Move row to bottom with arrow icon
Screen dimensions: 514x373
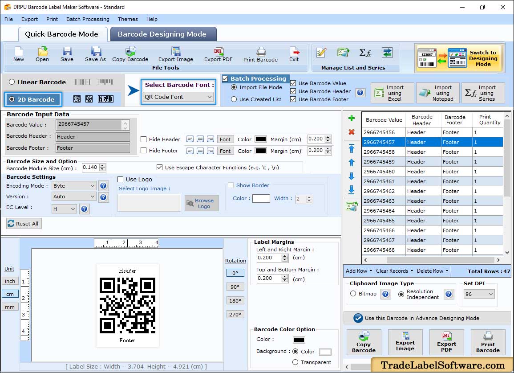tap(352, 190)
